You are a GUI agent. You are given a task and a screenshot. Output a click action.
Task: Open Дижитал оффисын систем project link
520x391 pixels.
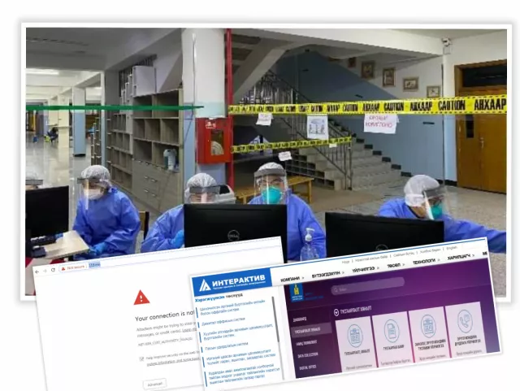click(x=223, y=320)
